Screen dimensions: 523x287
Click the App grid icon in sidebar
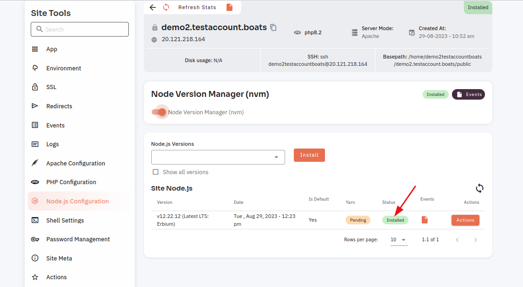[x=35, y=49]
